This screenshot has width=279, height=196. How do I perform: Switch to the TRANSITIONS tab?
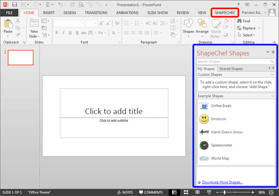96,13
